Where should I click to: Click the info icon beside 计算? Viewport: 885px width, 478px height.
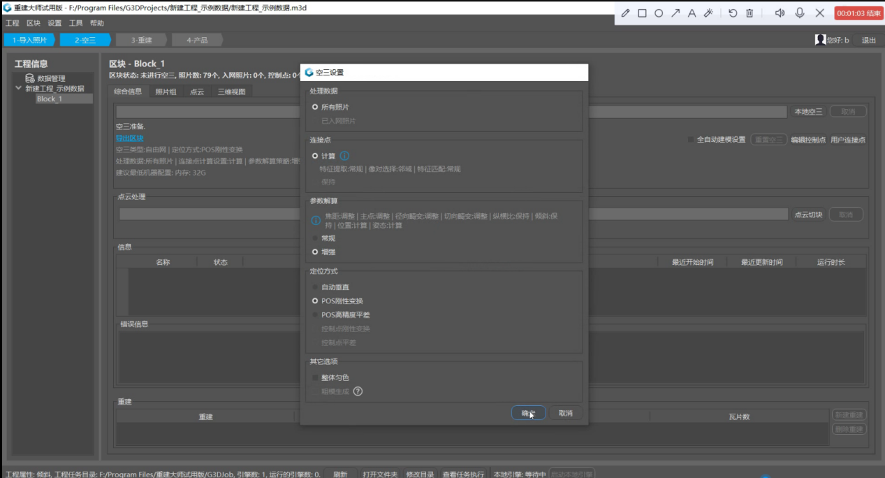(x=344, y=156)
